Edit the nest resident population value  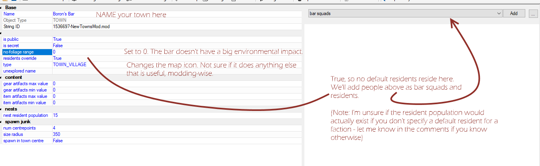click(55, 115)
